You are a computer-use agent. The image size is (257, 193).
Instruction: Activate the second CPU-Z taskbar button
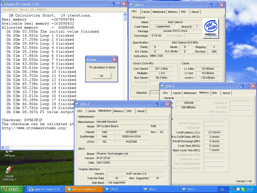160,189
